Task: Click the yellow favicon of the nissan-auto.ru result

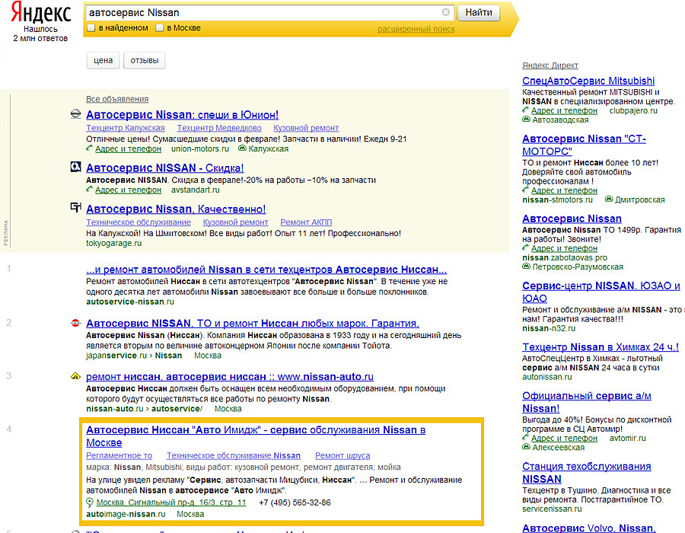Action: [75, 375]
